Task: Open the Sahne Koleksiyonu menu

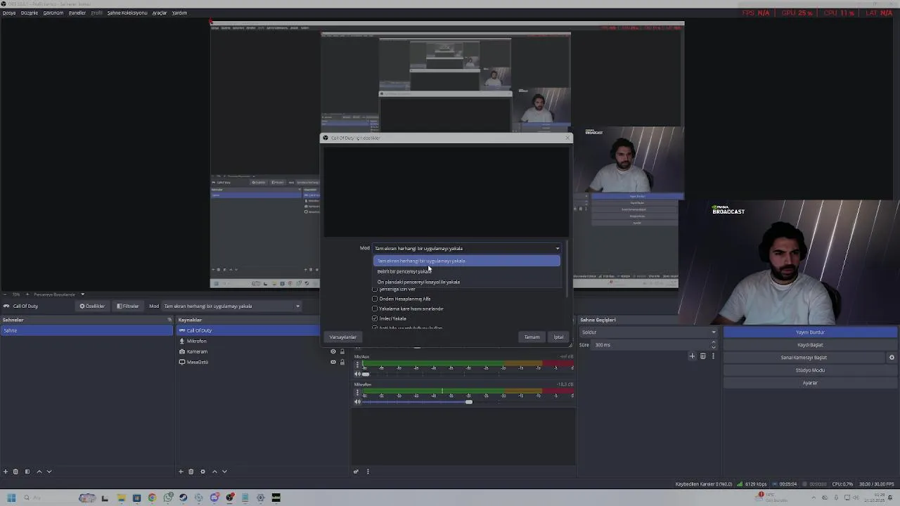Action: click(127, 13)
